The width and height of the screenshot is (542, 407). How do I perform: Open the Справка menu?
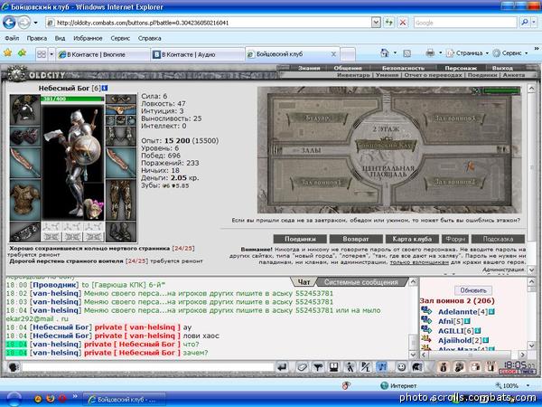[x=149, y=38]
